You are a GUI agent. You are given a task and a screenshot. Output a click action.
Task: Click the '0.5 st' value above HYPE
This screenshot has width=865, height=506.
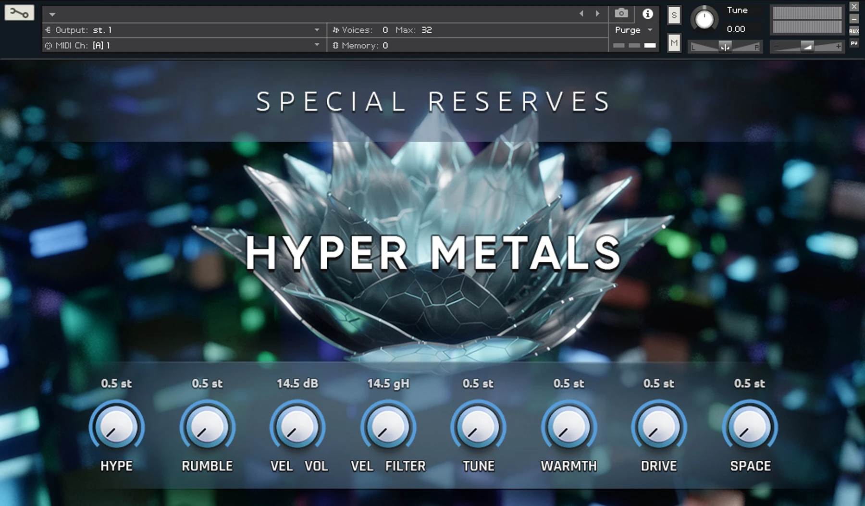116,383
